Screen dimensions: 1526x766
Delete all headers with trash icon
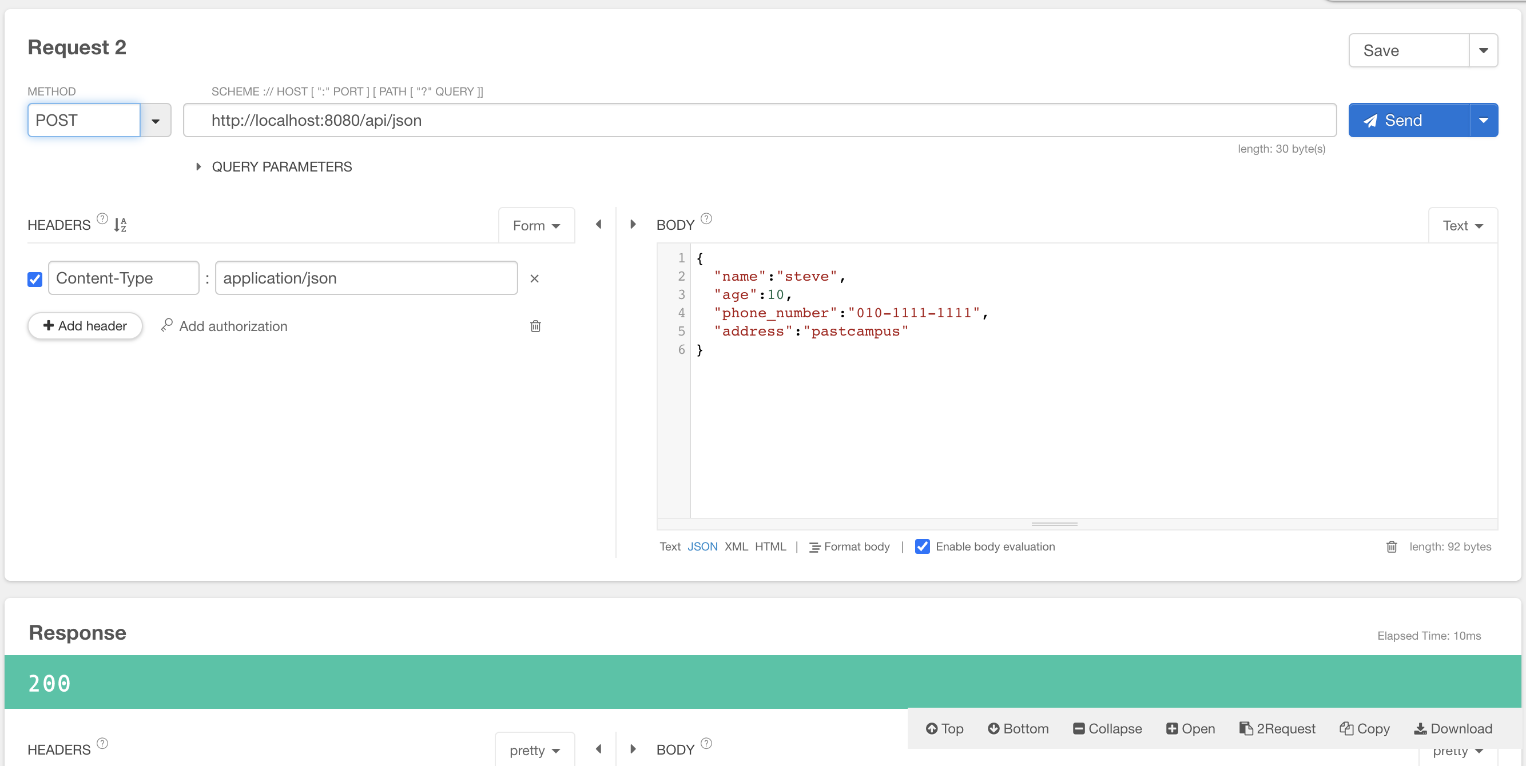(535, 326)
